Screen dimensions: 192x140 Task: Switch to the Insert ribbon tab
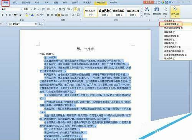click(x=15, y=2)
